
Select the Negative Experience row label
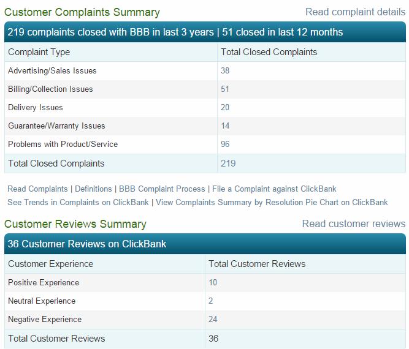point(45,320)
